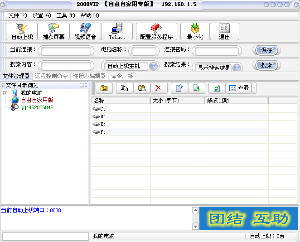This screenshot has height=242, width=300.
Task: Refresh the file list with the green refresh icon
Action: 217,88
